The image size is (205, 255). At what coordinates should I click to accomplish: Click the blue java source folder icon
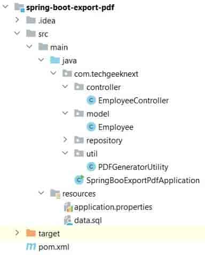pos(55,60)
